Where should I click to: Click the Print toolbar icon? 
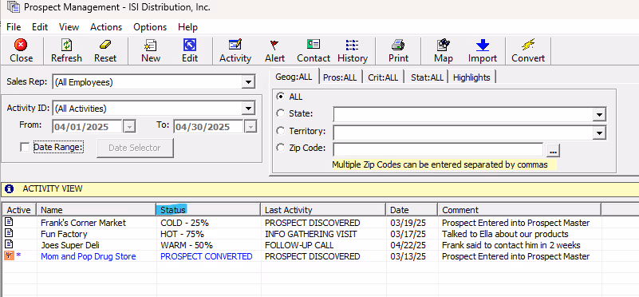(x=398, y=45)
